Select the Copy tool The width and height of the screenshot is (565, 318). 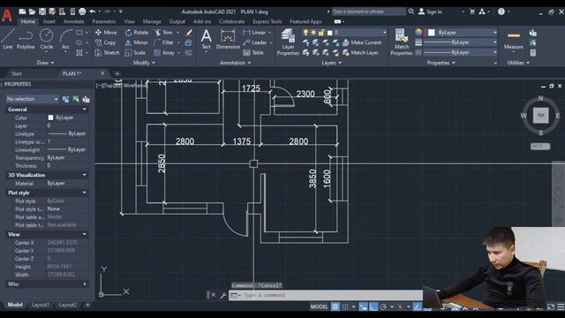106,42
